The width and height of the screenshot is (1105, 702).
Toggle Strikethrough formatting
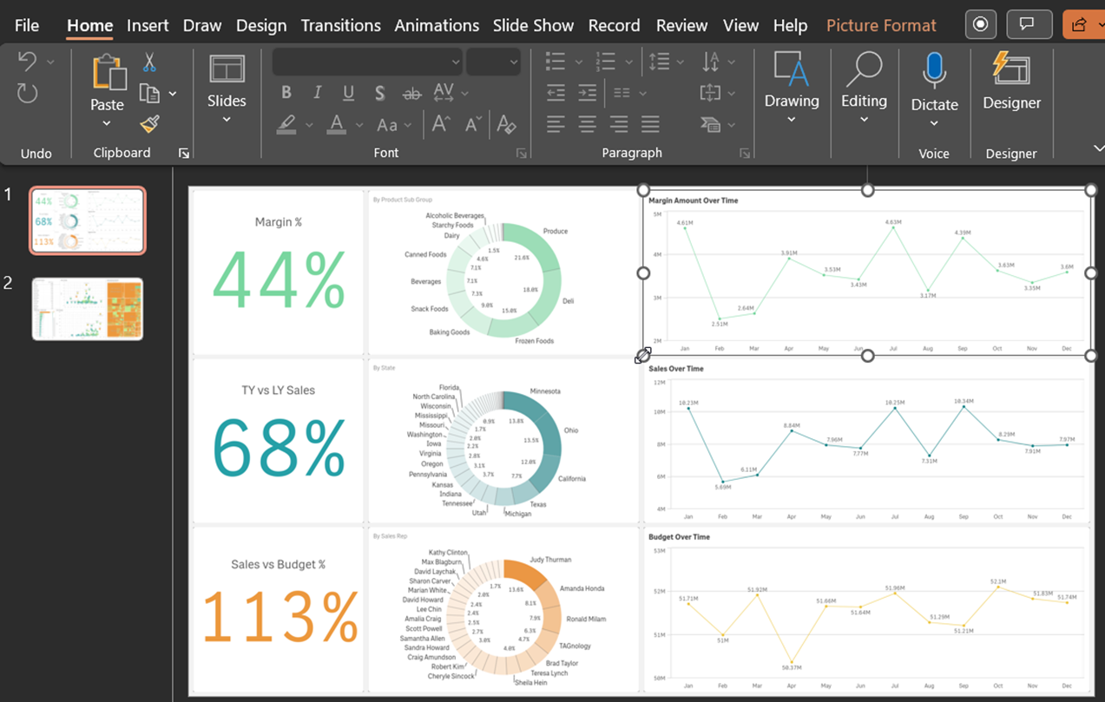coord(411,93)
